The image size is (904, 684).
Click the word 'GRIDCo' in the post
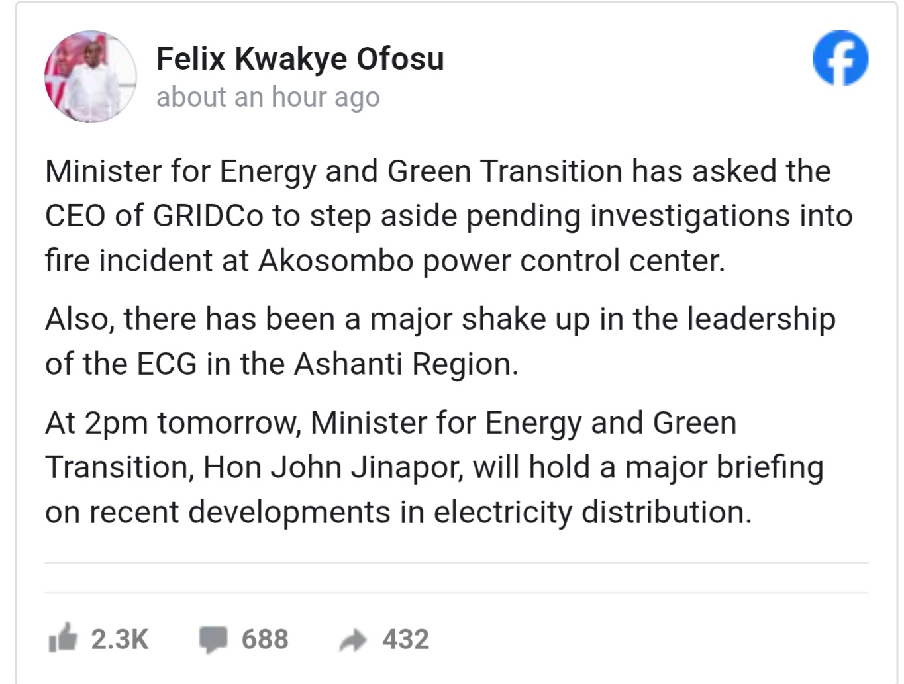(208, 216)
